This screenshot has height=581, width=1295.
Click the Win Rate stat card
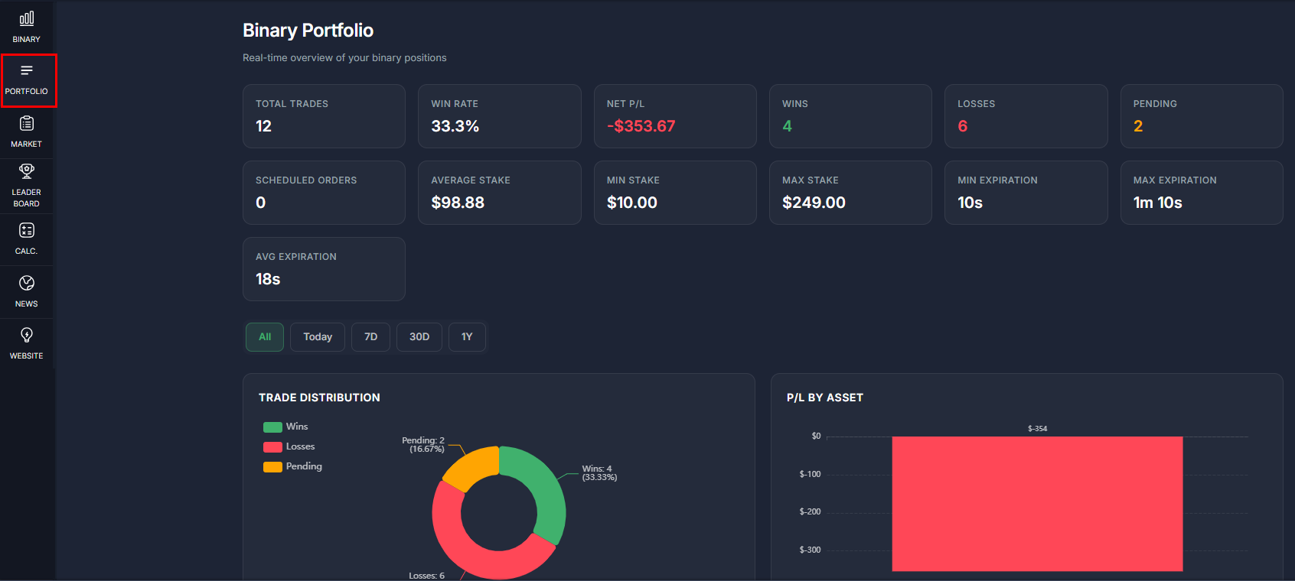[499, 116]
